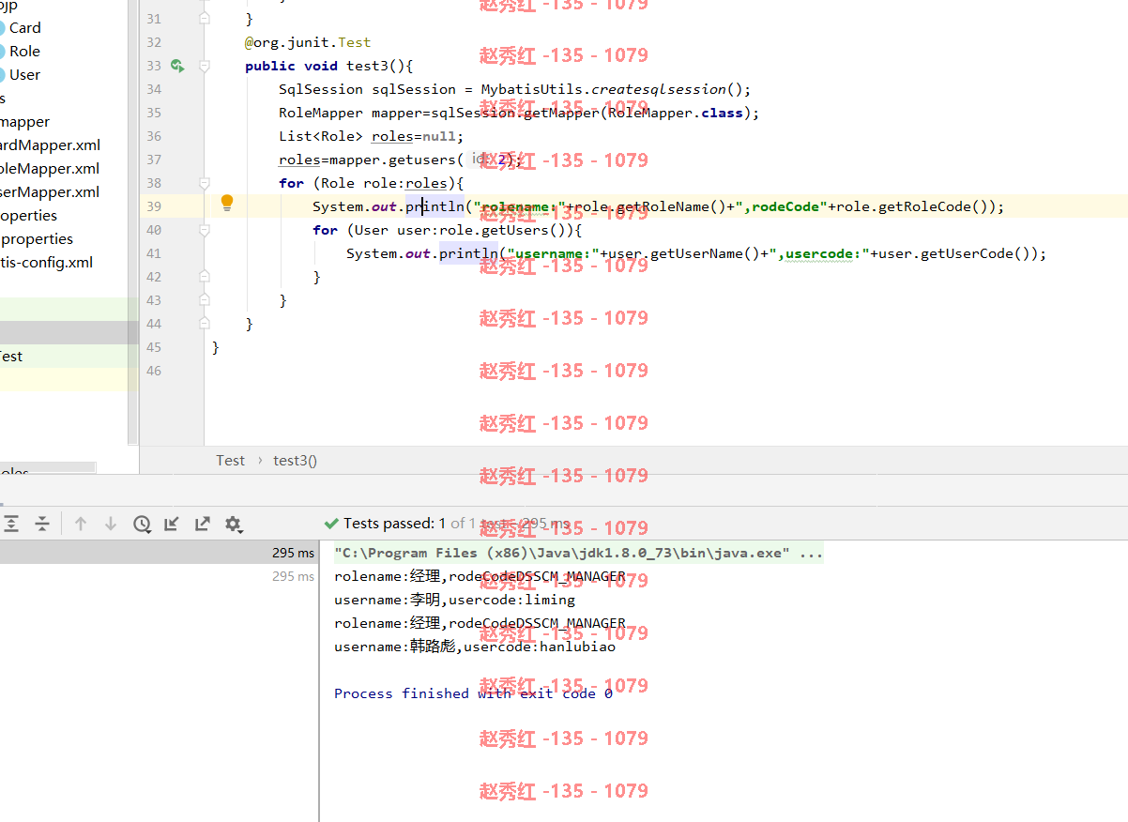The width and height of the screenshot is (1128, 822).
Task: Click role.getRoleCode() on line 39
Action: [x=916, y=206]
